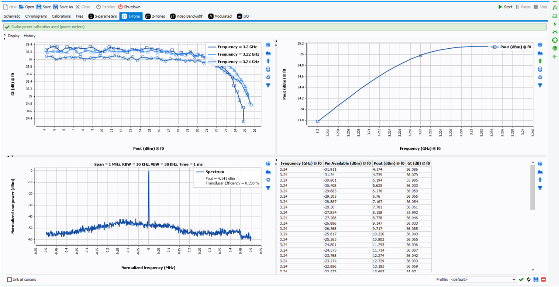Click the green plus cursor icon on Pout chart
Viewport: 559px width, 287px height.
click(540, 61)
